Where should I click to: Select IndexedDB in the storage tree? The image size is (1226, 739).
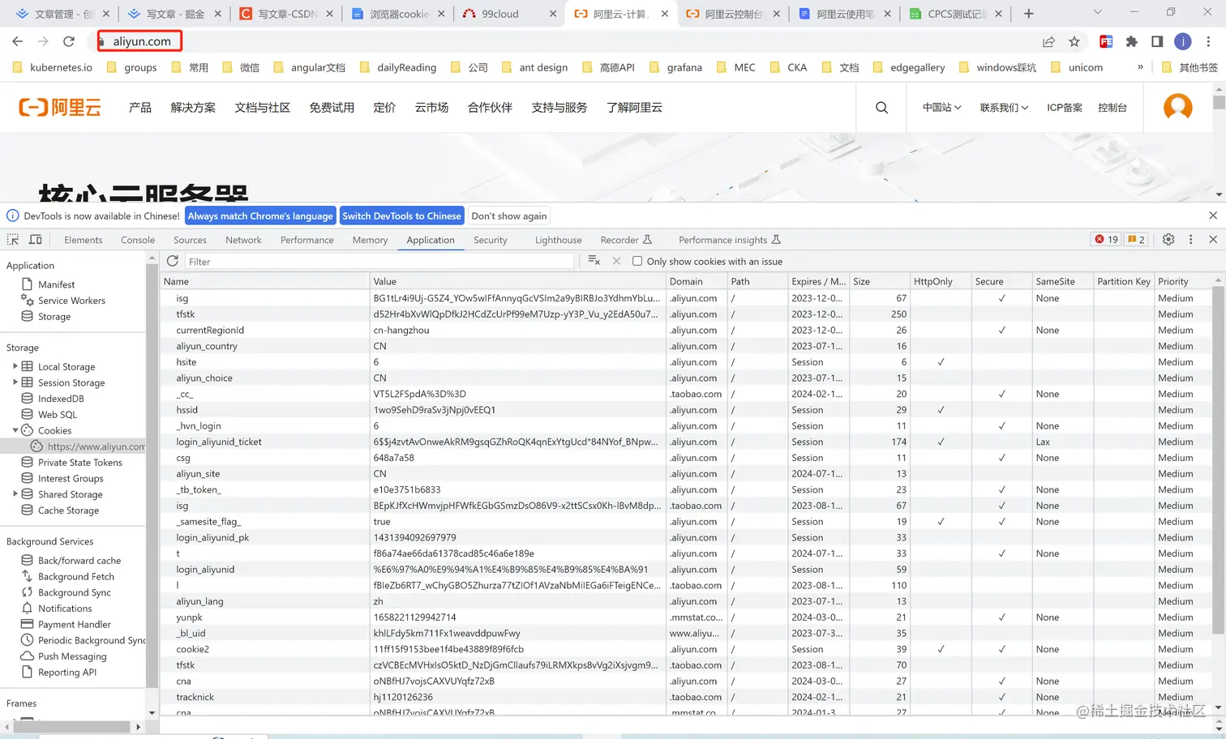tap(61, 399)
